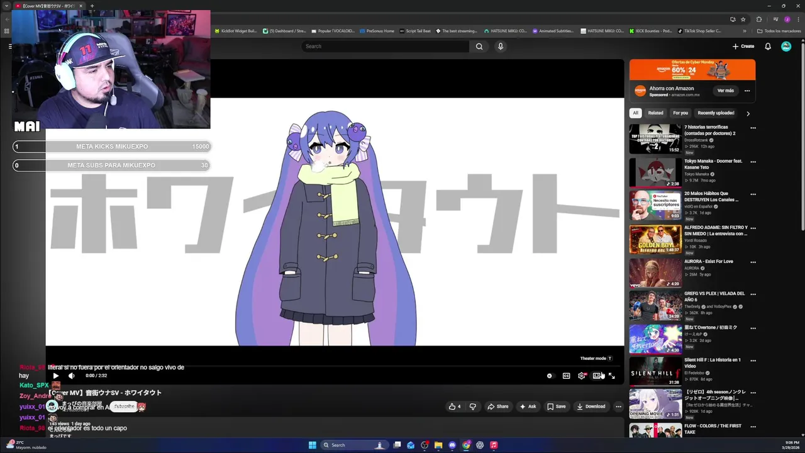
Task: Open the Windows Start menu
Action: [313, 445]
